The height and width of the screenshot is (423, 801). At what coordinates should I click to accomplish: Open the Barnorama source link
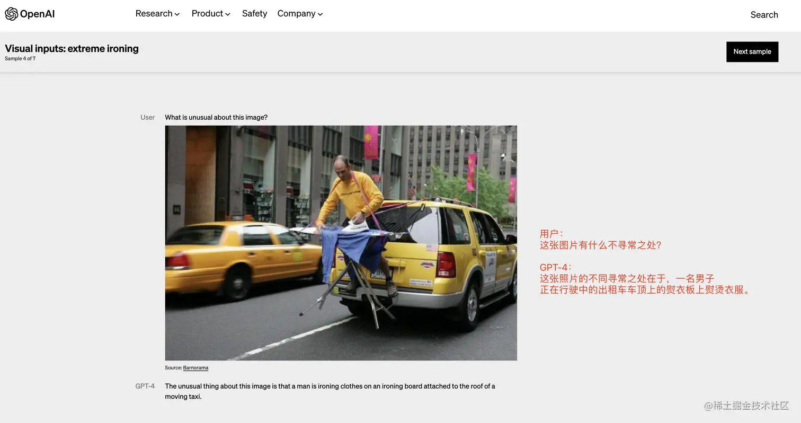click(195, 368)
